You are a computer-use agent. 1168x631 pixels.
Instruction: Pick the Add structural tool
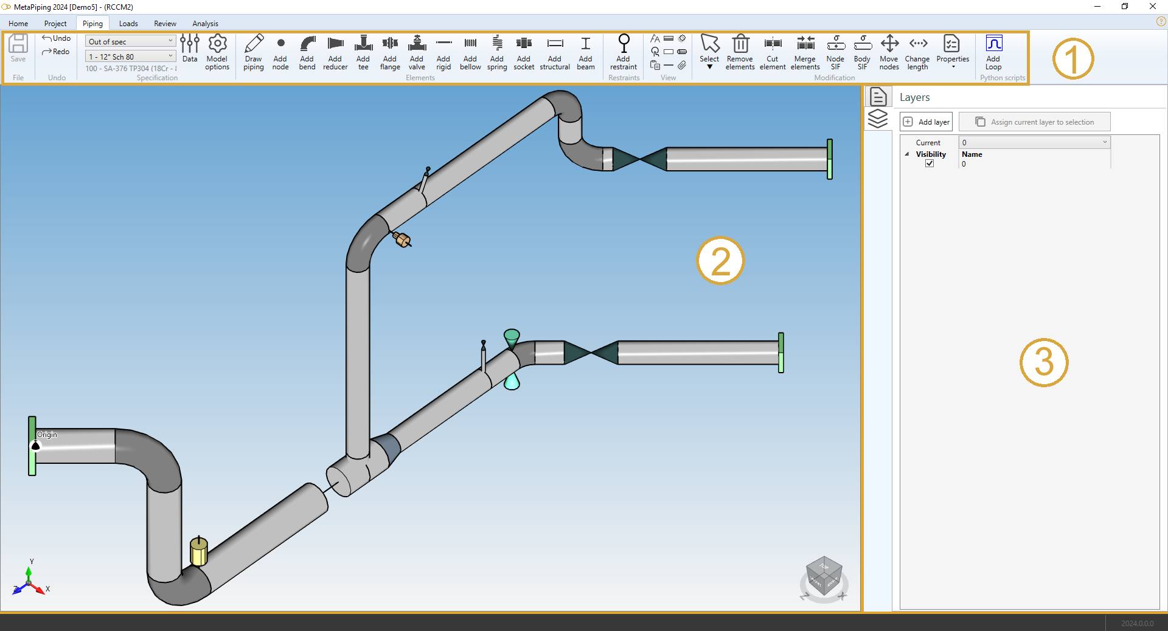click(x=555, y=52)
